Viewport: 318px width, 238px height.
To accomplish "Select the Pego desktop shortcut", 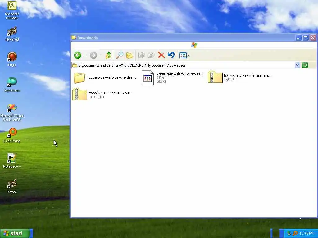I will (12, 59).
